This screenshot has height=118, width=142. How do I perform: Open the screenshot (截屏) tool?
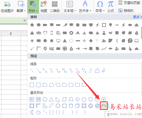coord(21,7)
